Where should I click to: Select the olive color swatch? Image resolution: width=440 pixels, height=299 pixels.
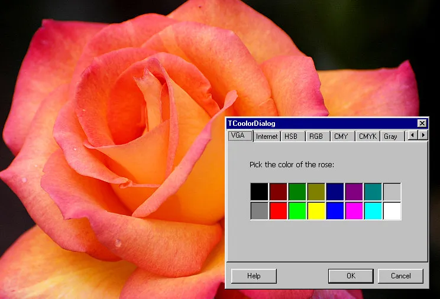point(316,192)
